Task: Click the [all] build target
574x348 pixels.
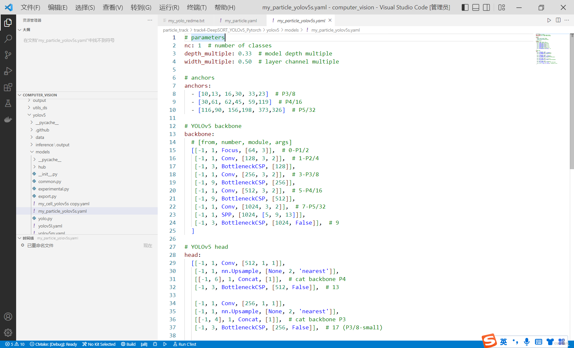Action: (144, 344)
